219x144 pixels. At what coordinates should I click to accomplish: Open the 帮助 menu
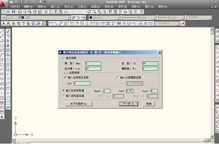click(163, 7)
